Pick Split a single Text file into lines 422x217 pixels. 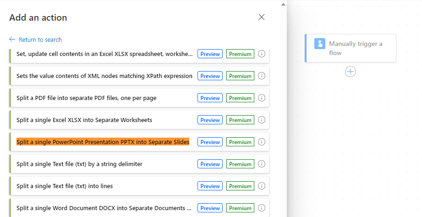(139, 186)
